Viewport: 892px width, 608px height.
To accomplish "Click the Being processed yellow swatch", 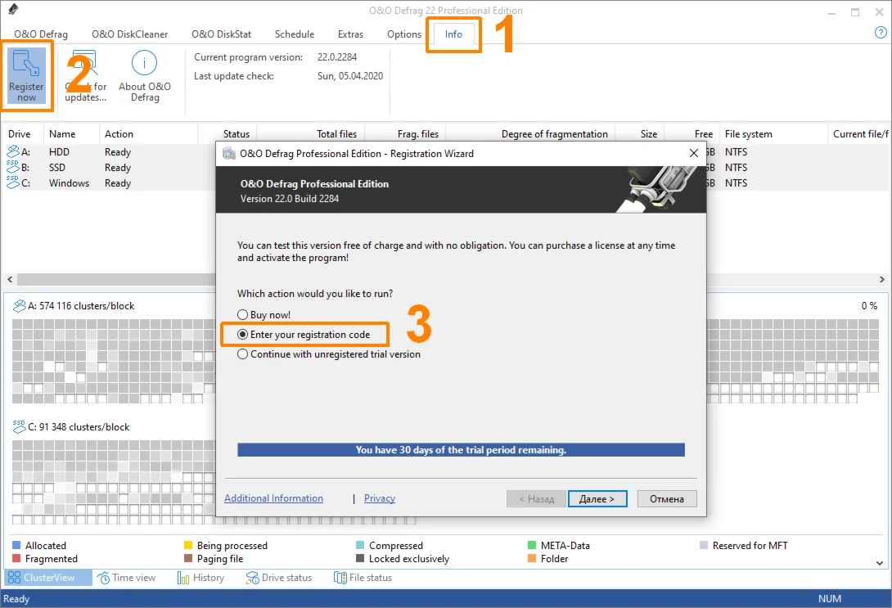I will coord(188,545).
